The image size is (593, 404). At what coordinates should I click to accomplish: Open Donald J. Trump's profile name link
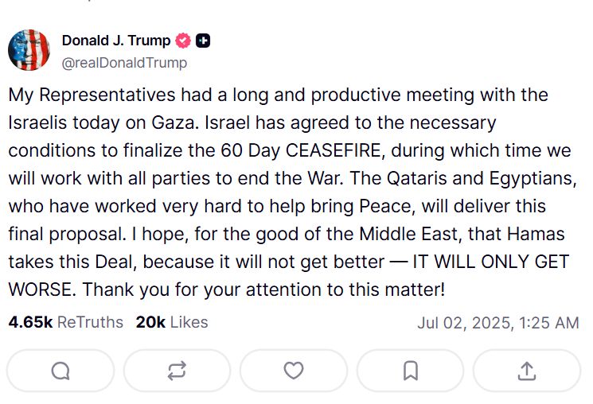click(115, 41)
